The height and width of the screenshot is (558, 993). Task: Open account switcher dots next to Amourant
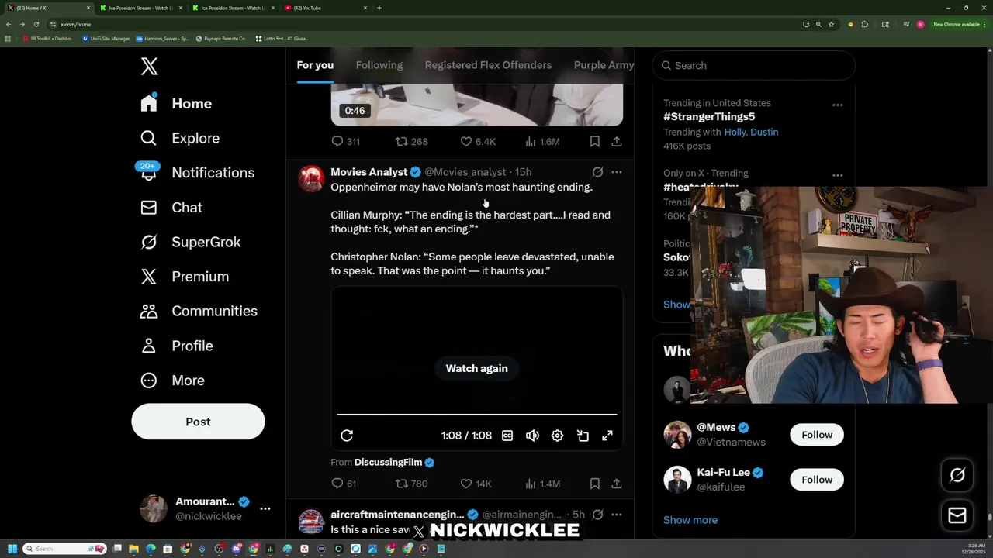click(x=265, y=508)
